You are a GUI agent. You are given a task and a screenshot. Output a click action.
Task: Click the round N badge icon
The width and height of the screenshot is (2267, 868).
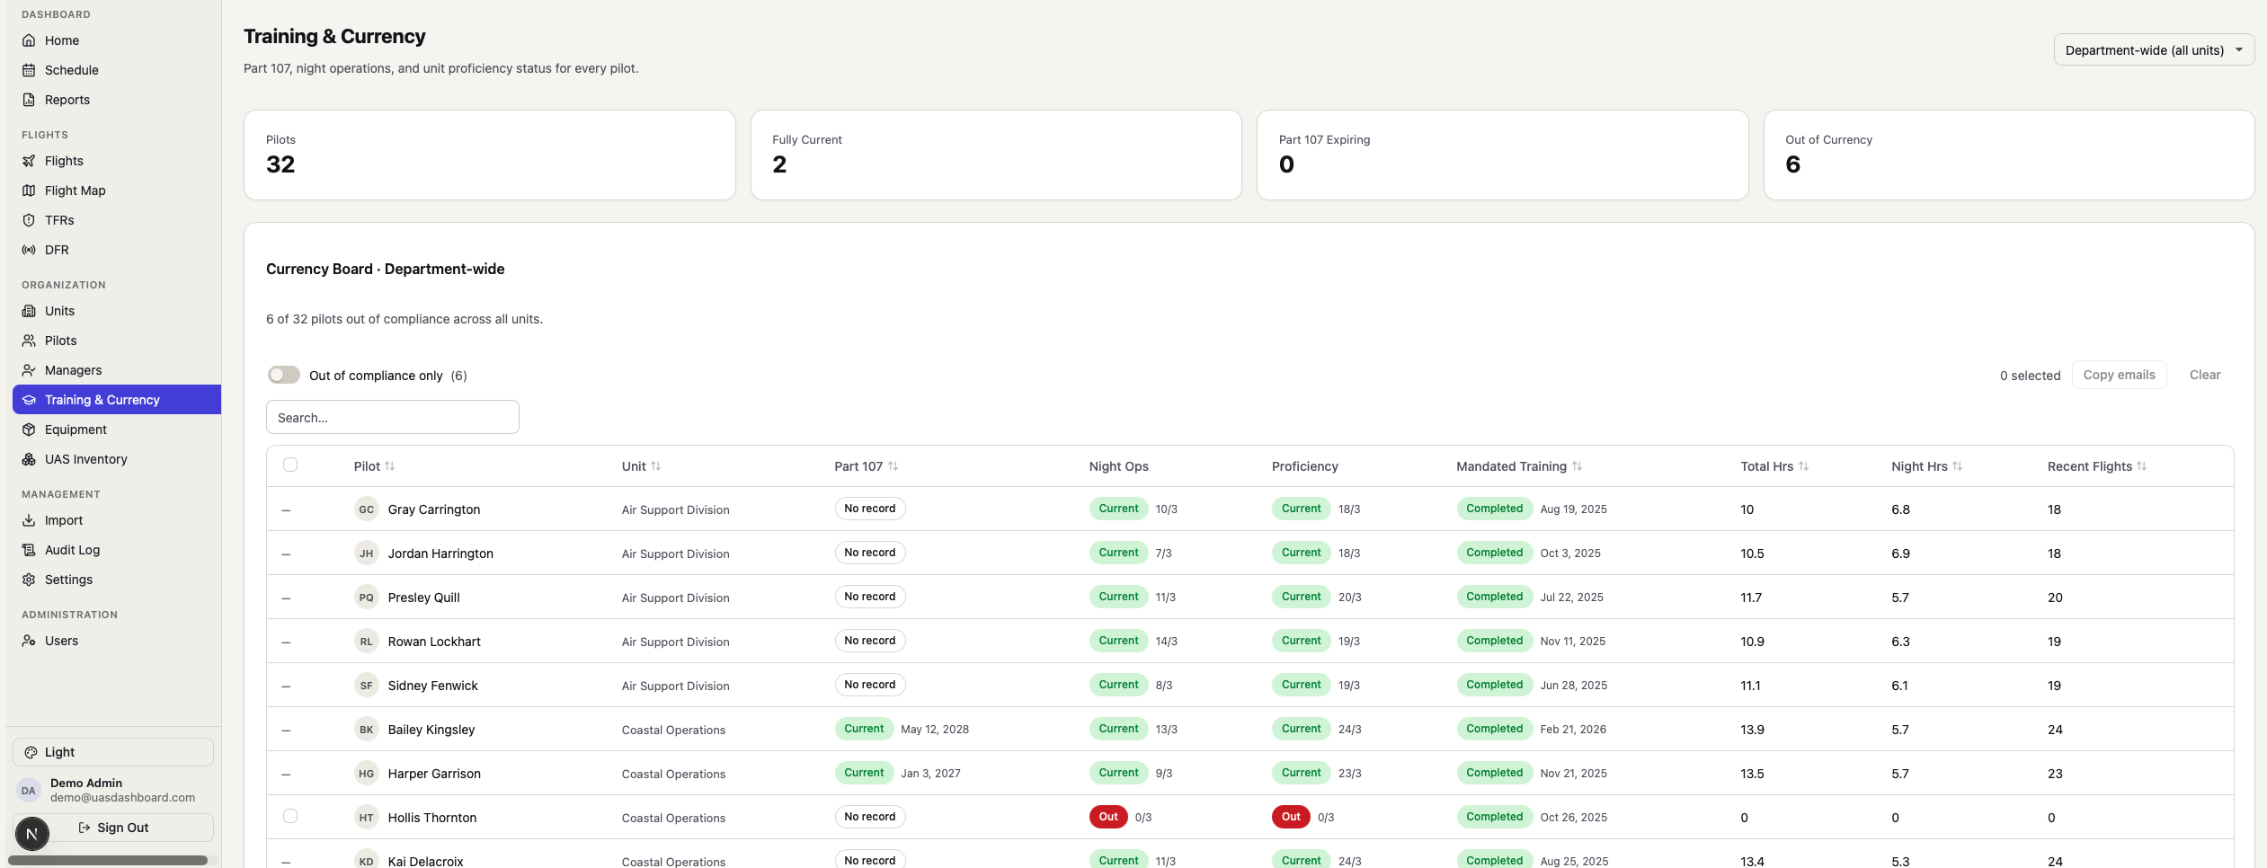coord(32,834)
